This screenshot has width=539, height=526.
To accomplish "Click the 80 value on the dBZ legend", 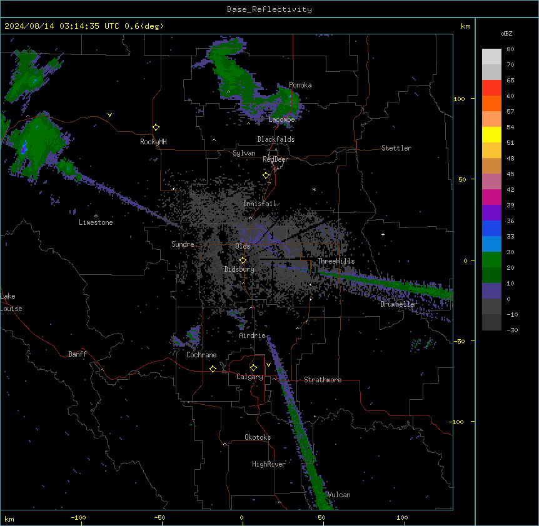I will tap(510, 49).
